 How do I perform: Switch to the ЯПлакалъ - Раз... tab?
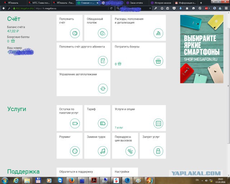pos(64,3)
